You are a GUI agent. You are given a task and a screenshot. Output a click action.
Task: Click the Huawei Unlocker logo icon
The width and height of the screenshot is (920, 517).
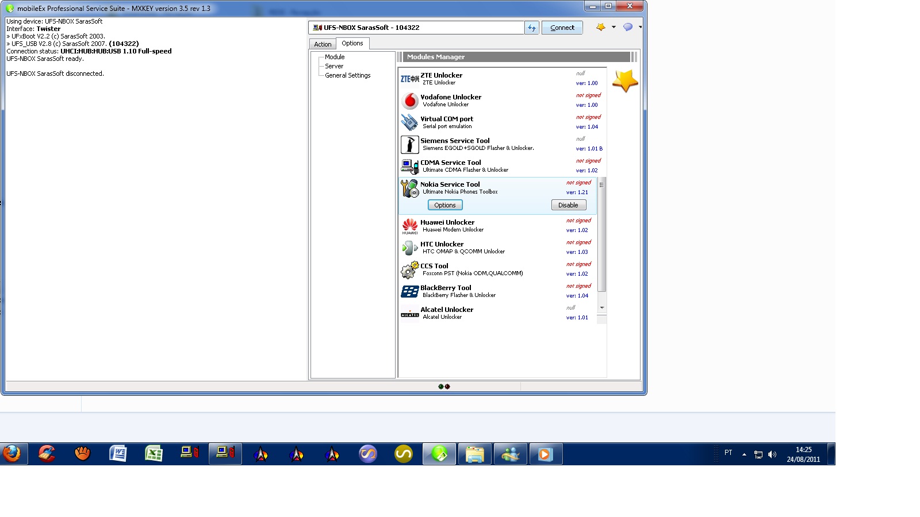click(x=409, y=226)
